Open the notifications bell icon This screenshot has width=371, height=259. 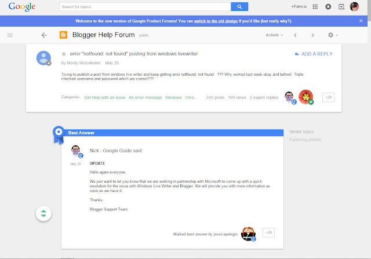[x=328, y=6]
